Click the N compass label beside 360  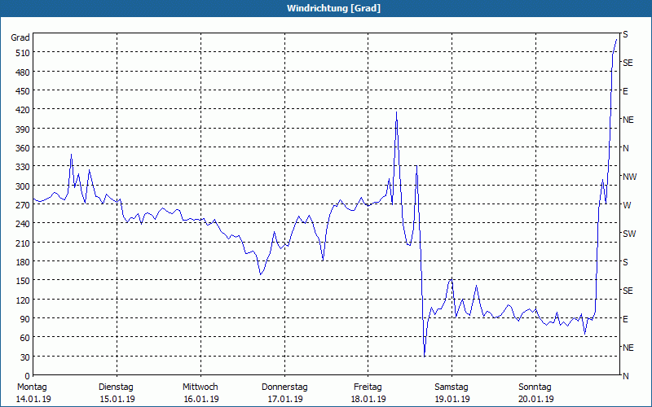point(625,148)
